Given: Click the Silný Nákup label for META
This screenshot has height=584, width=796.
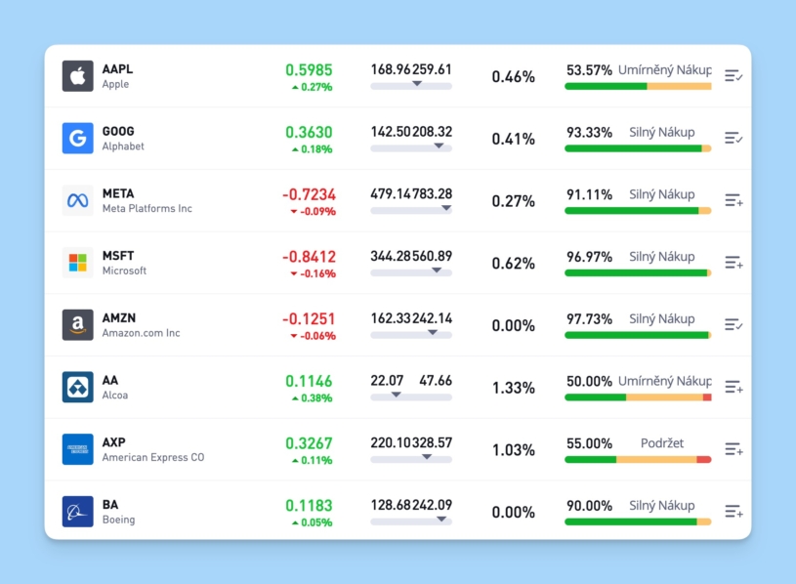Looking at the screenshot, I should [662, 193].
